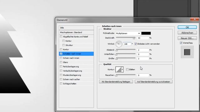Select the Stile list header
Screen dimensions: 200x112
pyautogui.click(x=76, y=28)
